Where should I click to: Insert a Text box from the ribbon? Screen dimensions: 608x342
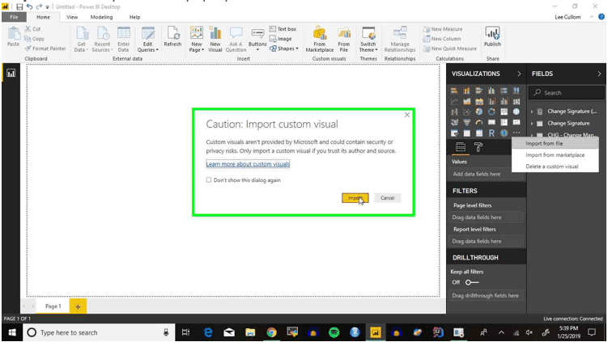coord(283,29)
